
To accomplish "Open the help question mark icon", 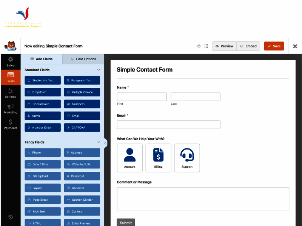I will (199, 46).
